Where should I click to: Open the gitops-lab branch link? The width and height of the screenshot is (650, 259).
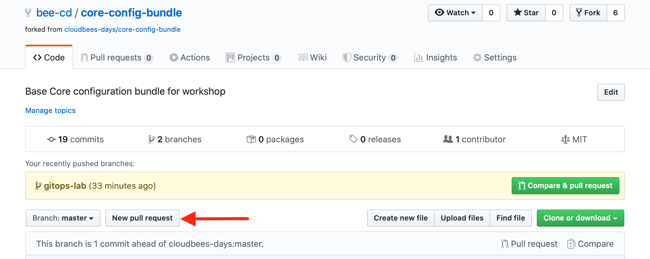(65, 186)
